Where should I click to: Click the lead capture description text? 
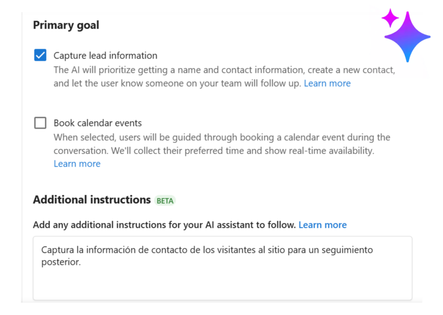click(223, 70)
